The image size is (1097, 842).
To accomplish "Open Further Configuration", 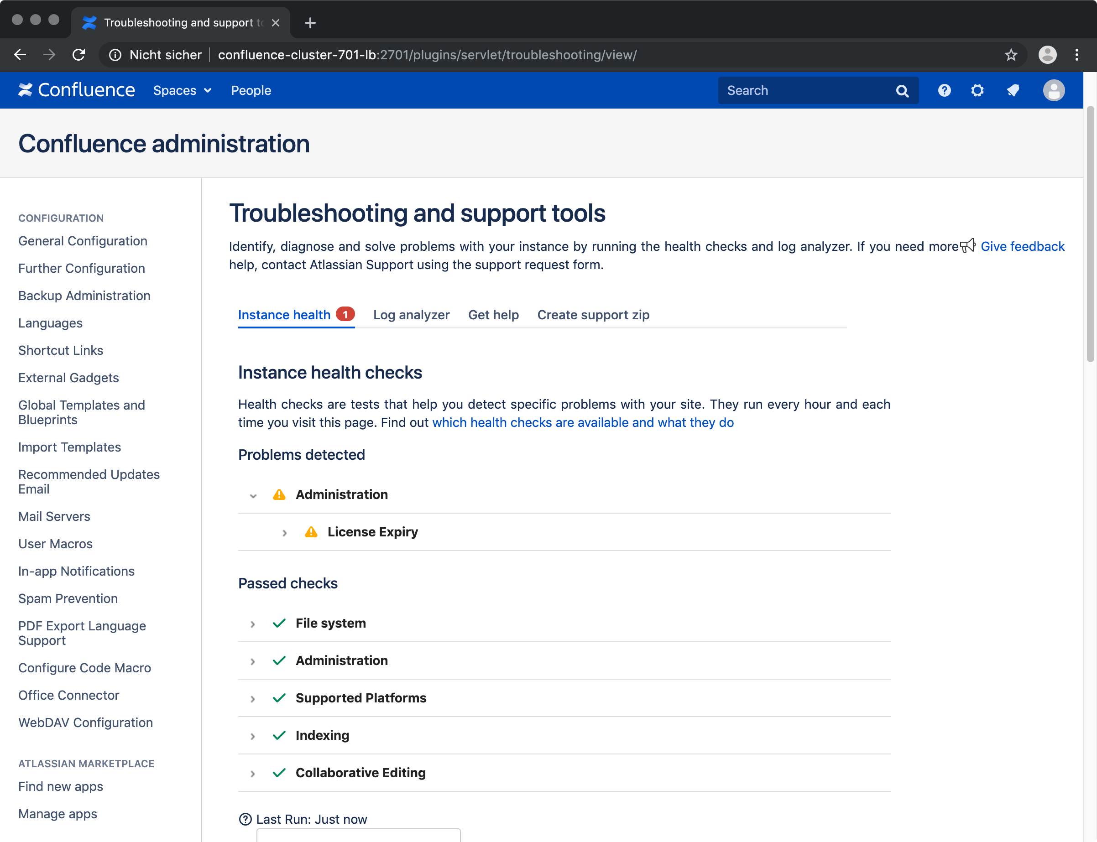I will tap(82, 268).
